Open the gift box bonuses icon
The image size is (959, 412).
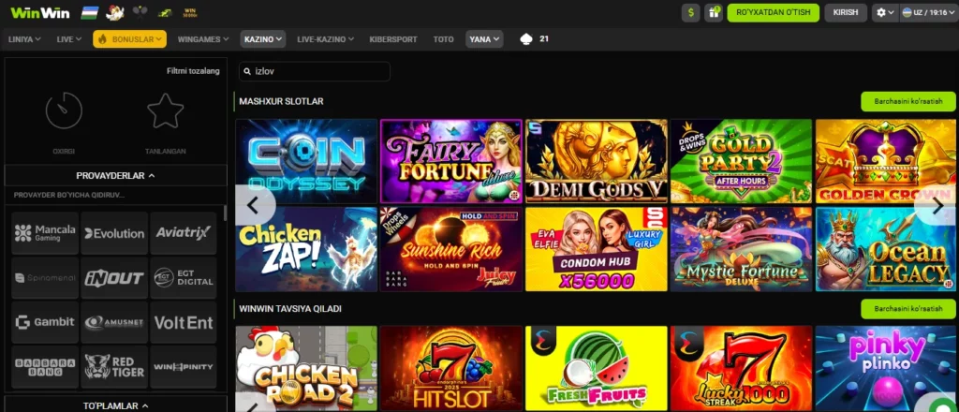[x=713, y=12]
